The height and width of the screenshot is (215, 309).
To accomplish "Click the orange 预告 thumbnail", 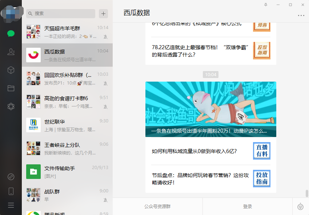I will [262, 27].
